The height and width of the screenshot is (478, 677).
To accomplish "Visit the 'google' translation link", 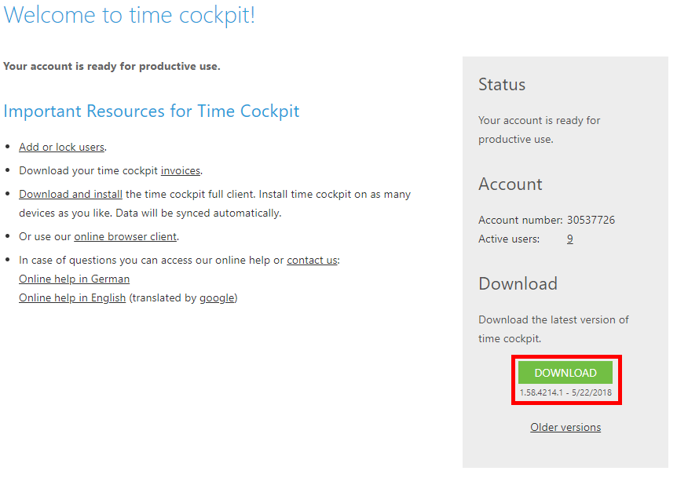I will tap(217, 298).
